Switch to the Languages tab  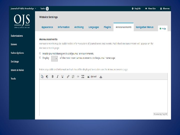coord(94,27)
